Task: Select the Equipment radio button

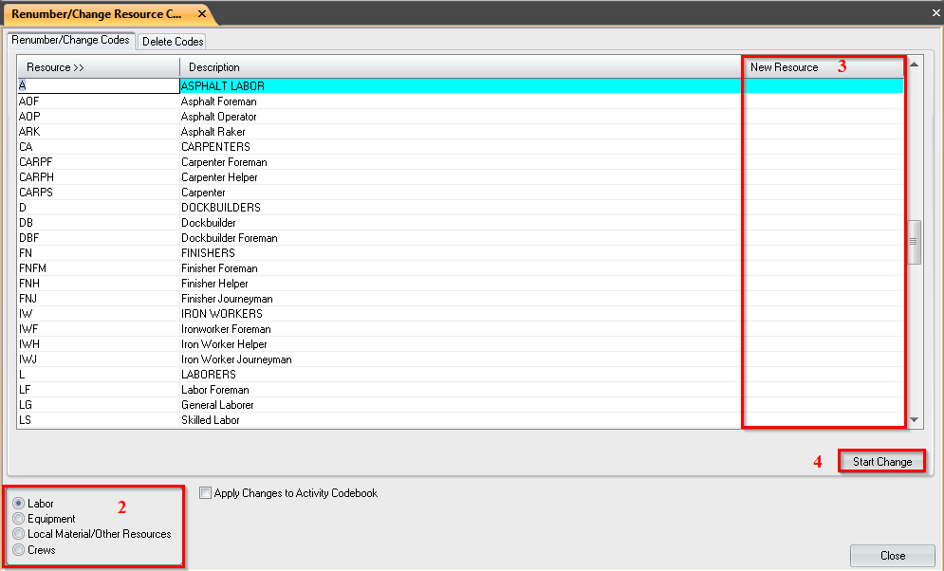Action: tap(19, 518)
